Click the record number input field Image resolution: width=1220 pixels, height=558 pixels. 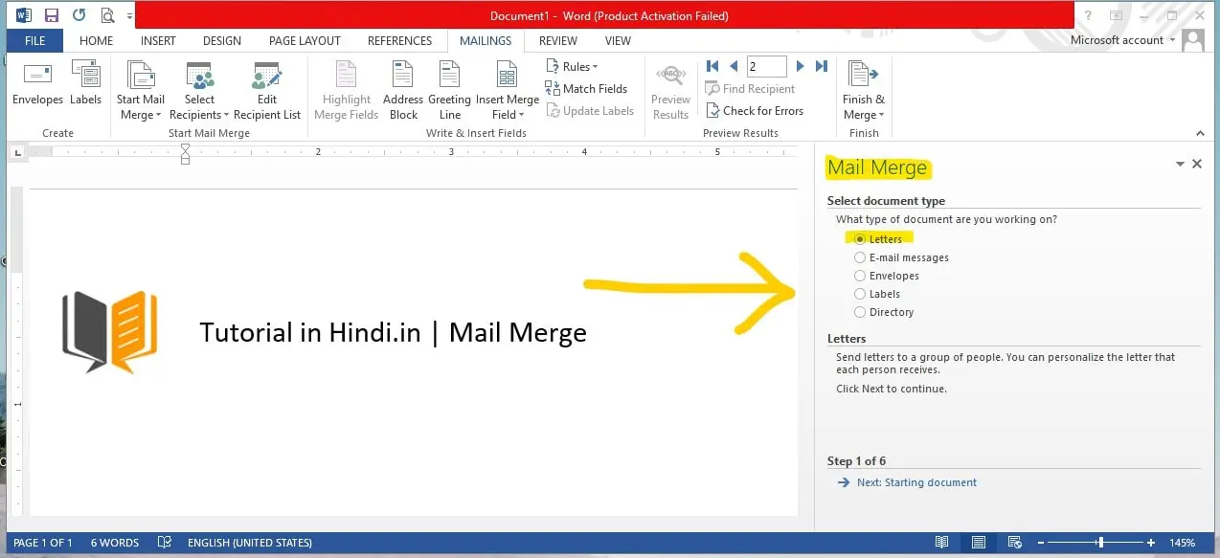pos(766,66)
